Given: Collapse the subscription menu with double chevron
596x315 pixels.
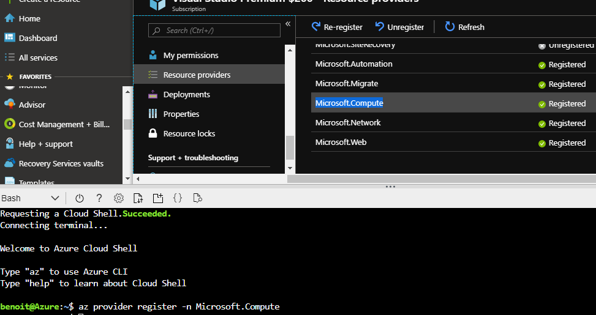Looking at the screenshot, I should (288, 25).
